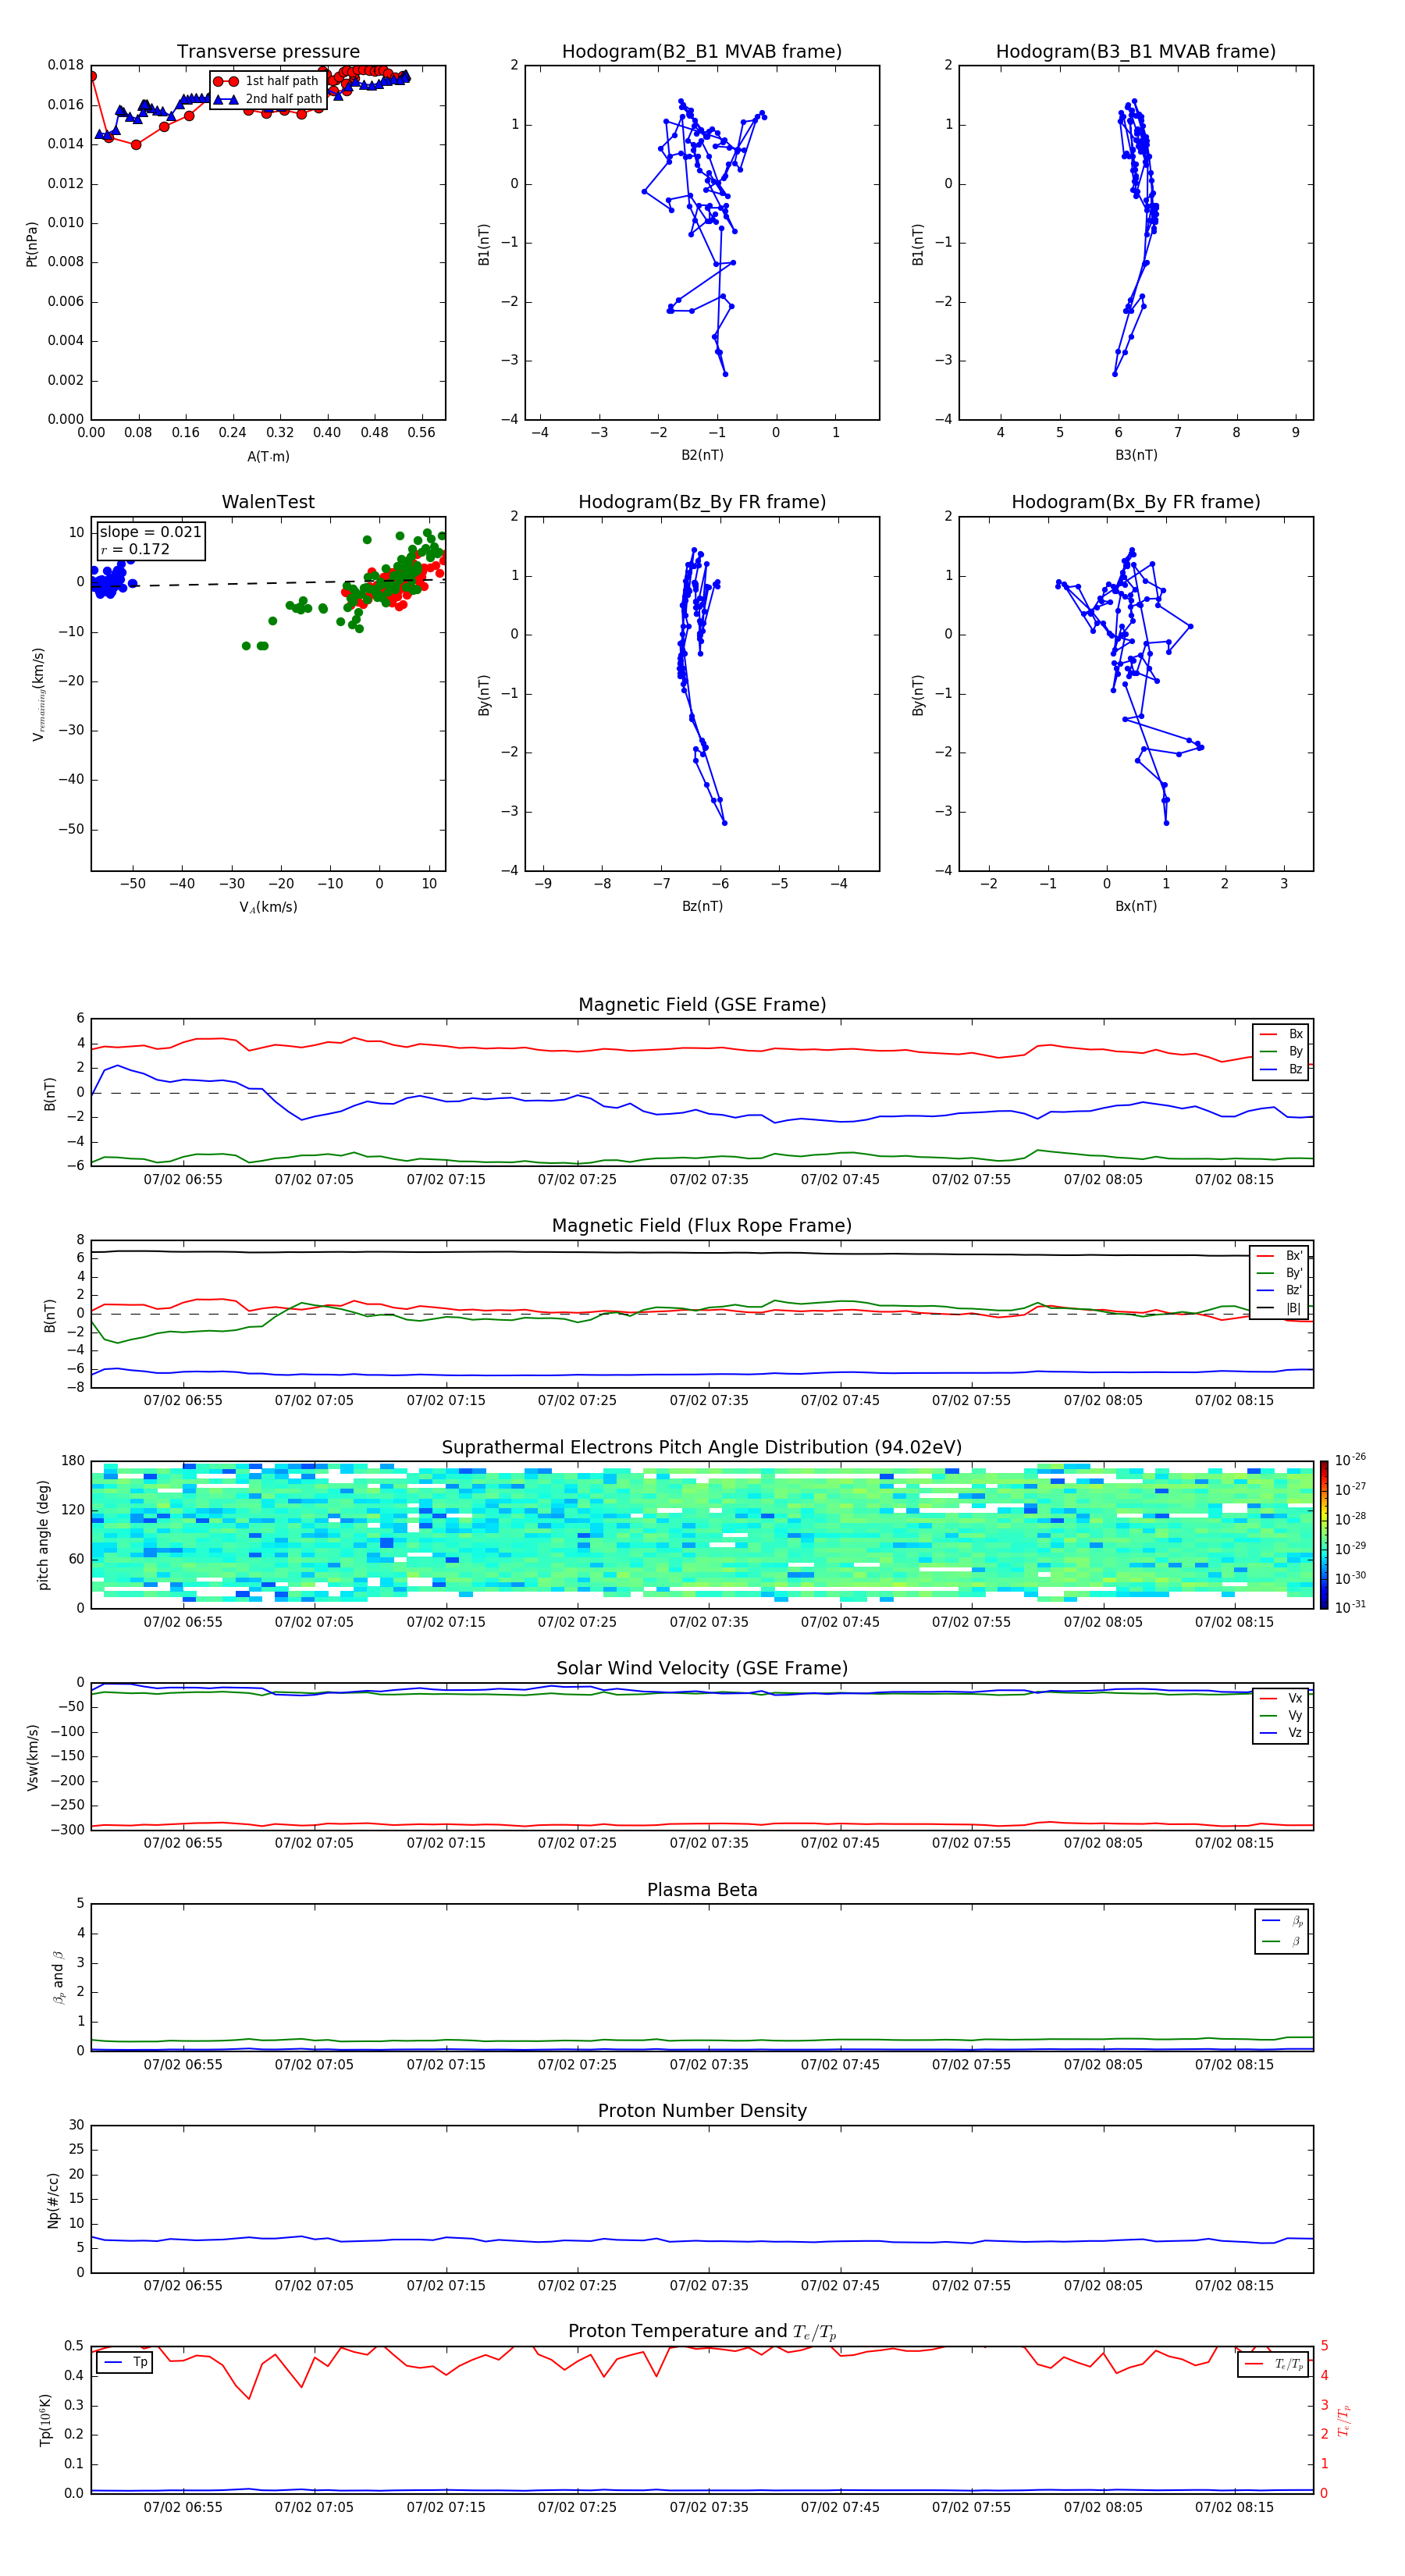Viewport: 1405px width, 2576px height.
Task: Select "Bz'" in Flux Rope legend
Action: tap(1280, 1290)
